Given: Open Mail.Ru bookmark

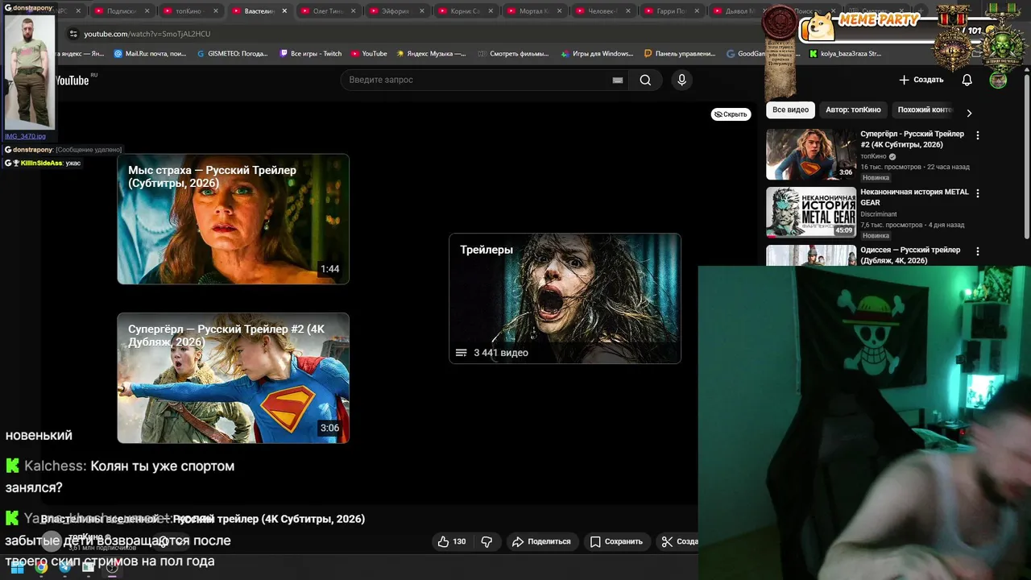Looking at the screenshot, I should [x=150, y=54].
